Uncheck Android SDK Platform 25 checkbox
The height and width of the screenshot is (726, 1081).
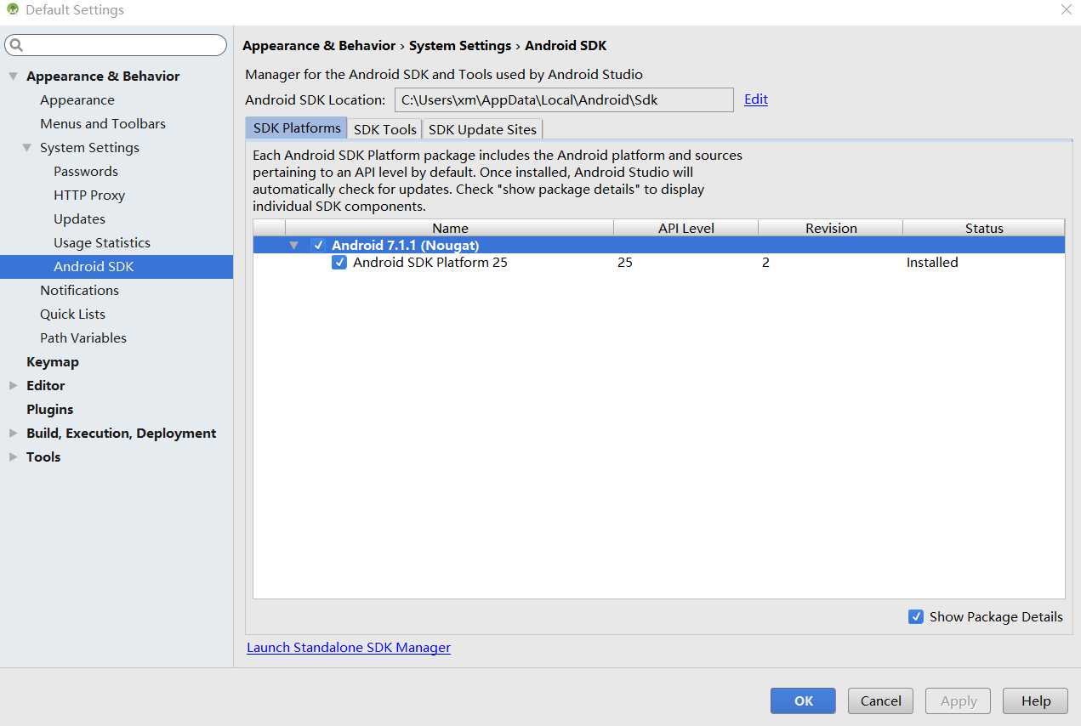pos(339,263)
